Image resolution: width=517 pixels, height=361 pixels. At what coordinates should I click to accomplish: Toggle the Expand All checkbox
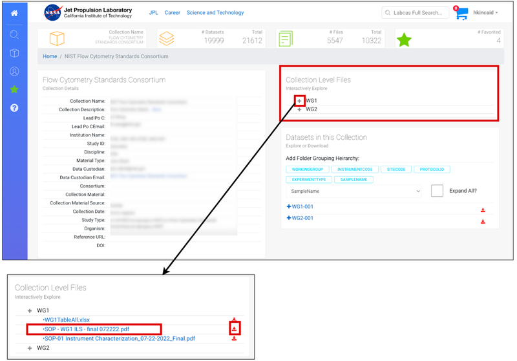click(x=438, y=191)
